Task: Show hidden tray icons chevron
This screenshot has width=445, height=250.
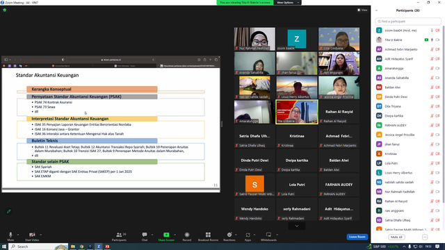Action: 404,247
